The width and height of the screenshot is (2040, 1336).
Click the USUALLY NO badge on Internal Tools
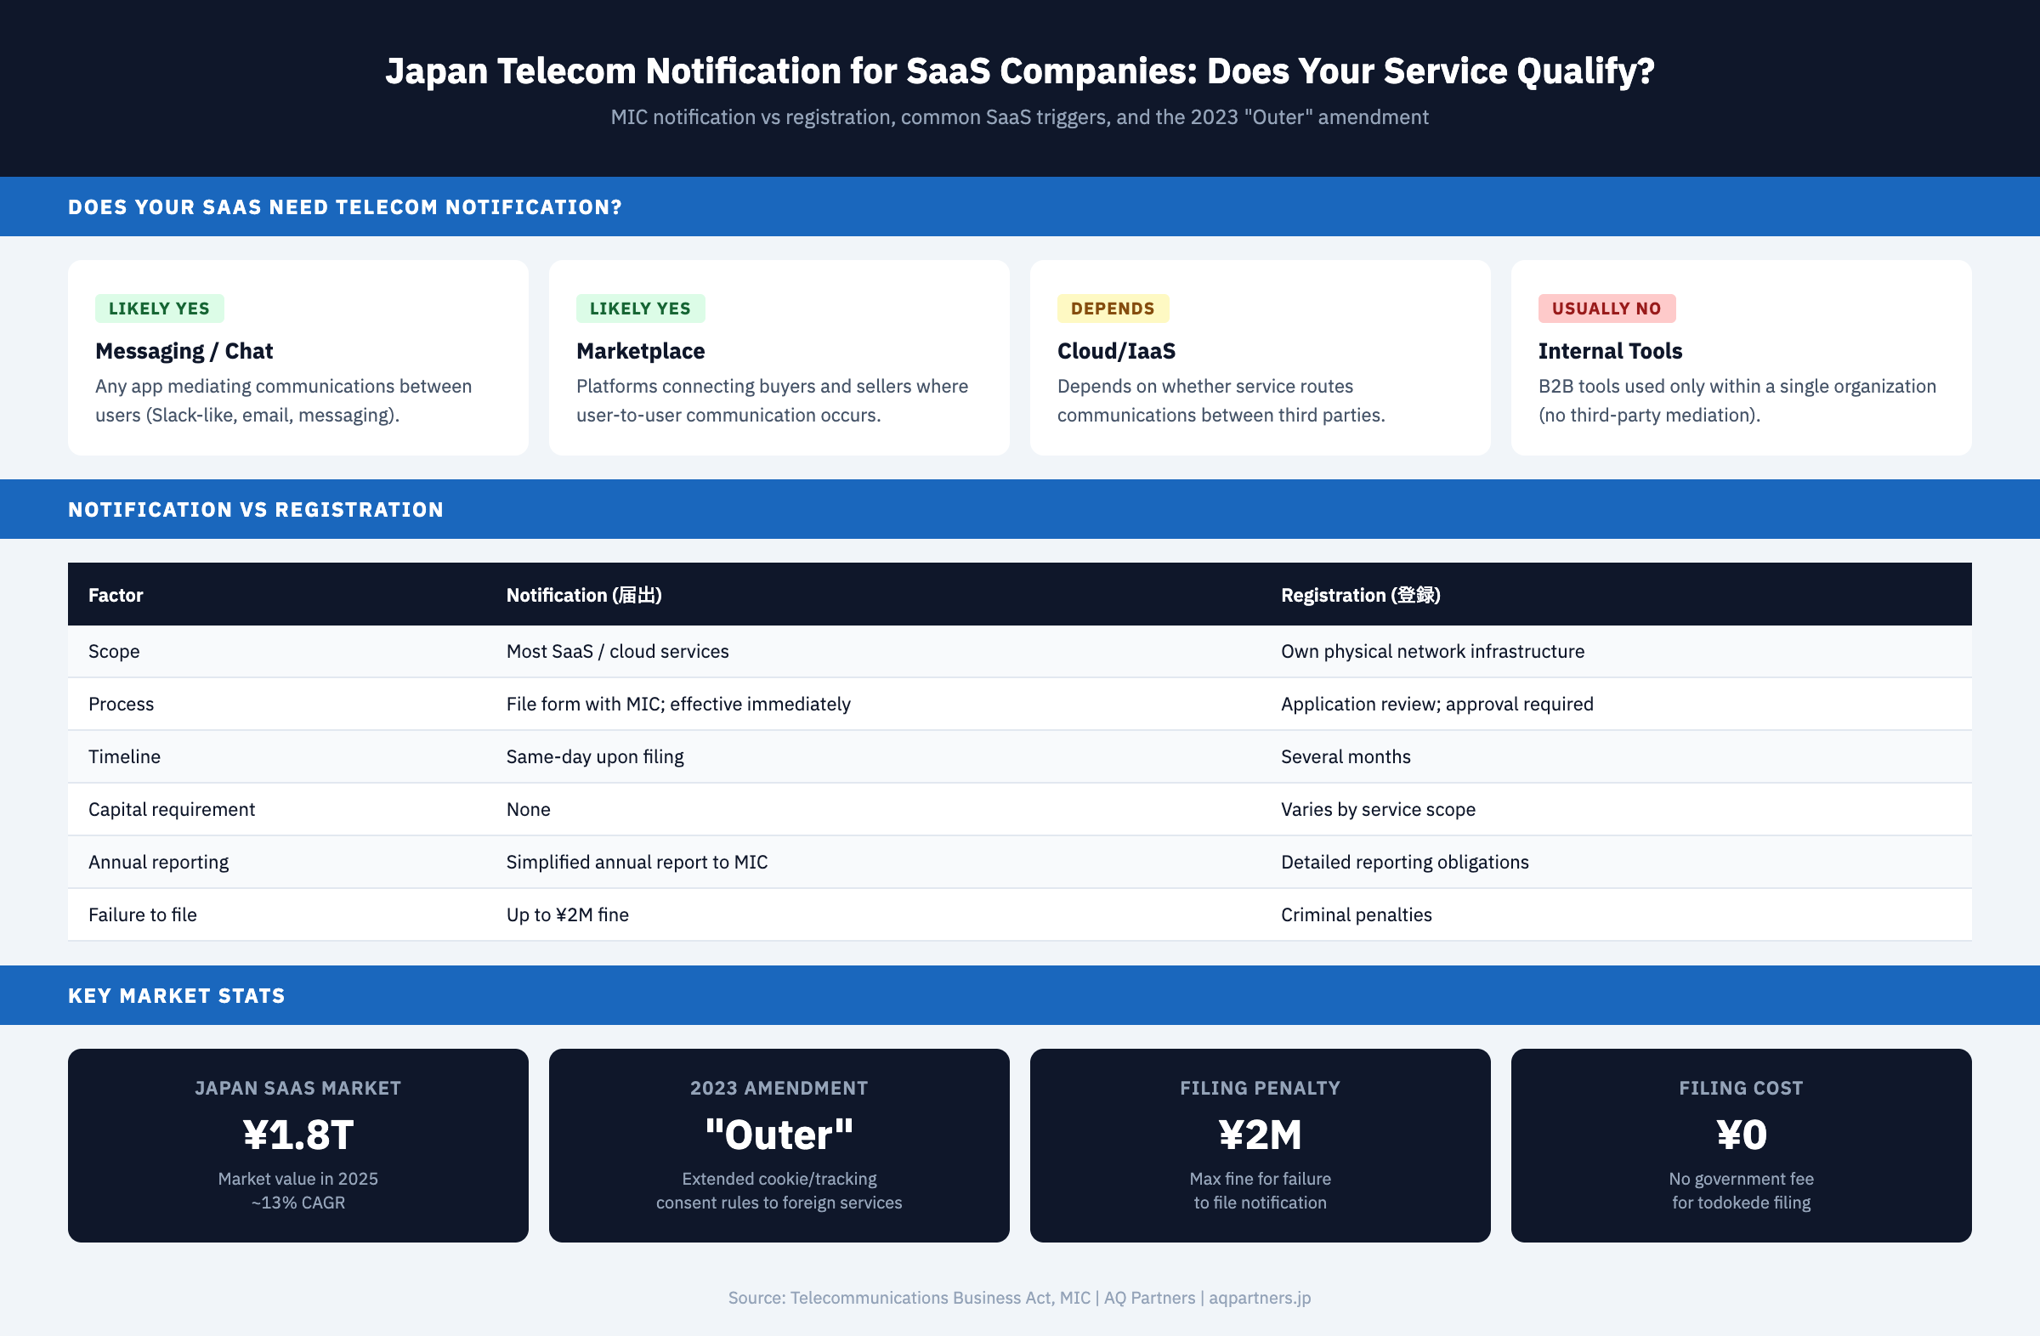point(1606,308)
